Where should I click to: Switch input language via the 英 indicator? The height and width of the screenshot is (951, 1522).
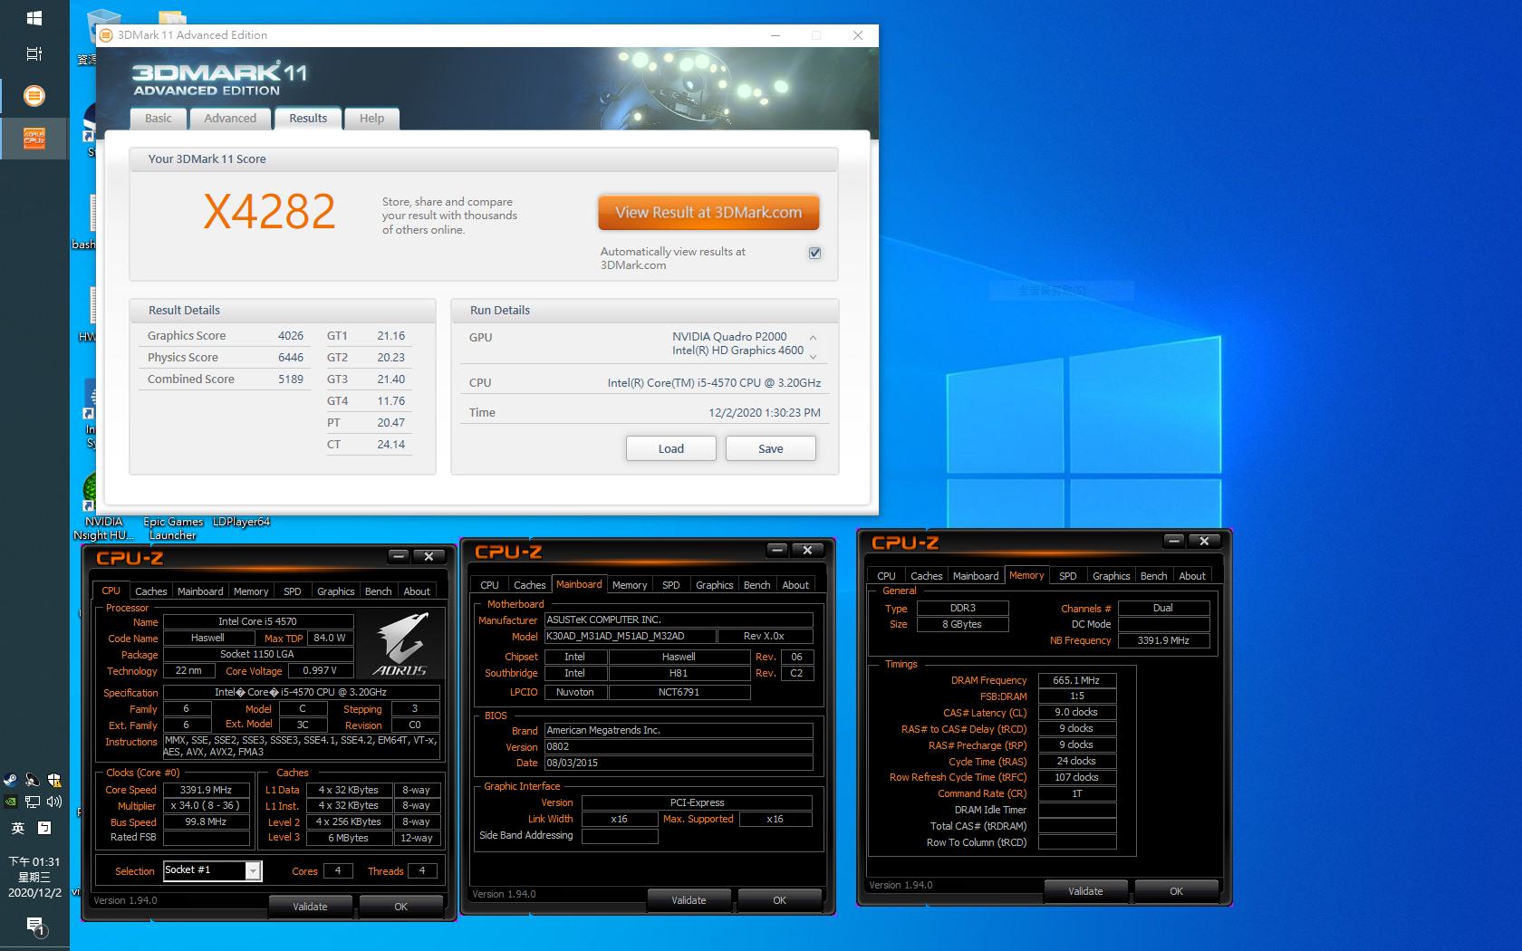18,828
